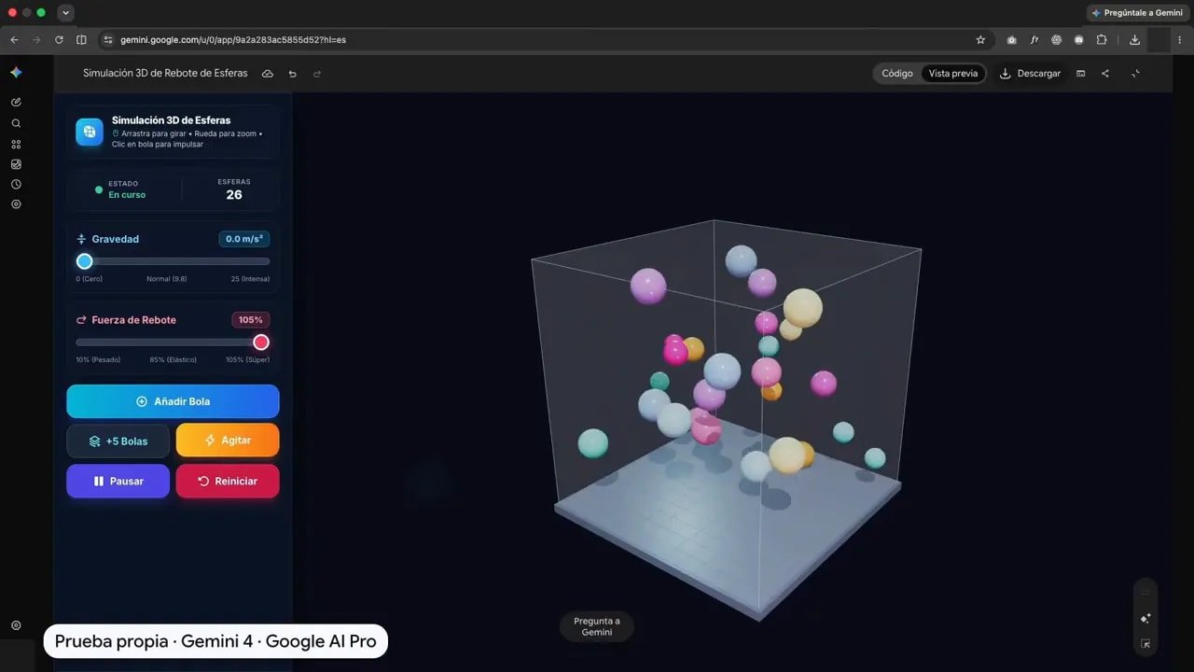Open the search icon in Gemini sidebar
Screen dimensions: 1194x672
tap(16, 123)
